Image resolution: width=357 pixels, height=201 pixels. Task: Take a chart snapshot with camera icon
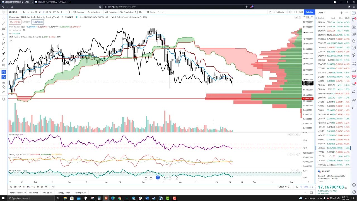click(301, 12)
